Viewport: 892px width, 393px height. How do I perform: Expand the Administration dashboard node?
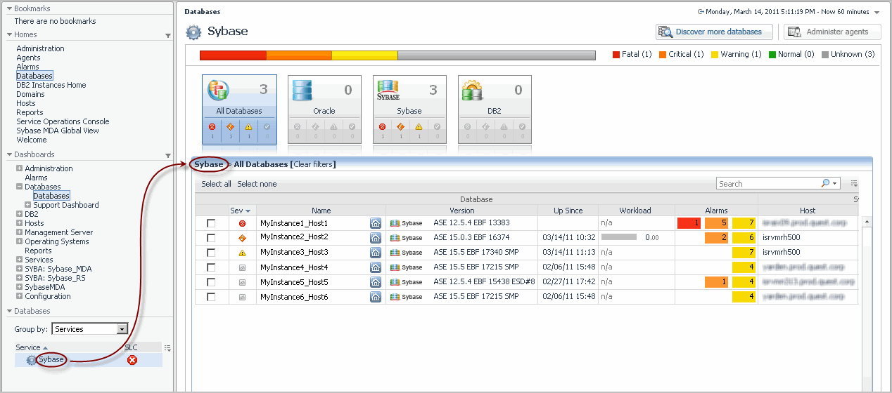point(20,168)
